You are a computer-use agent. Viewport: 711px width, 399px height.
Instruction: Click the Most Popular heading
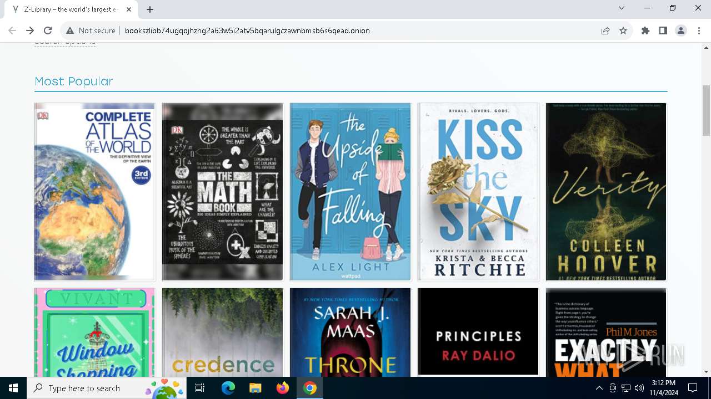74,81
